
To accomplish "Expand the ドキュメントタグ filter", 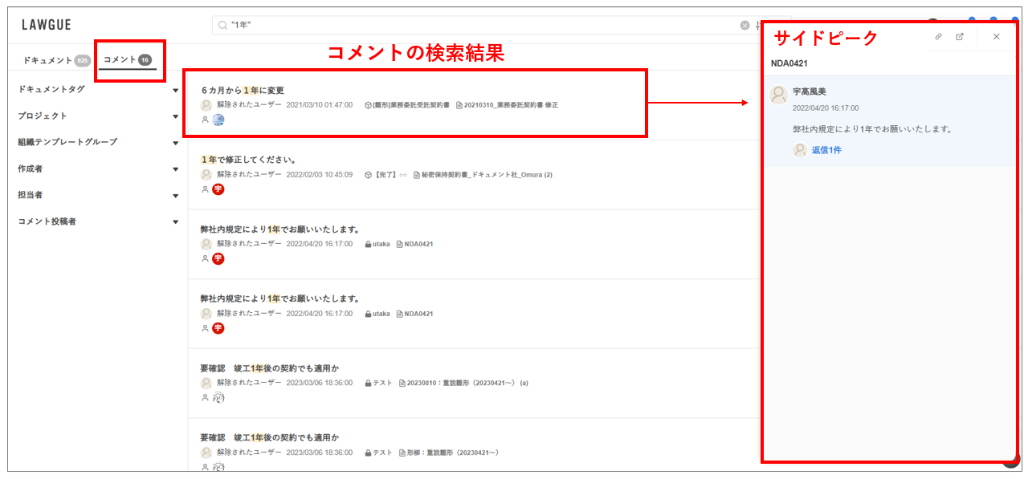I will coord(175,90).
